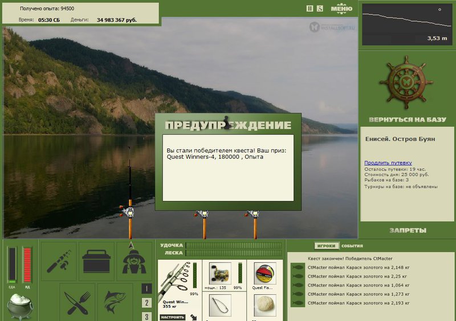Click the rod durability bar showing 99%
The image size is (456, 321).
click(195, 276)
